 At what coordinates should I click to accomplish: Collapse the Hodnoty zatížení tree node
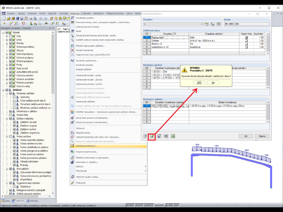7,93
